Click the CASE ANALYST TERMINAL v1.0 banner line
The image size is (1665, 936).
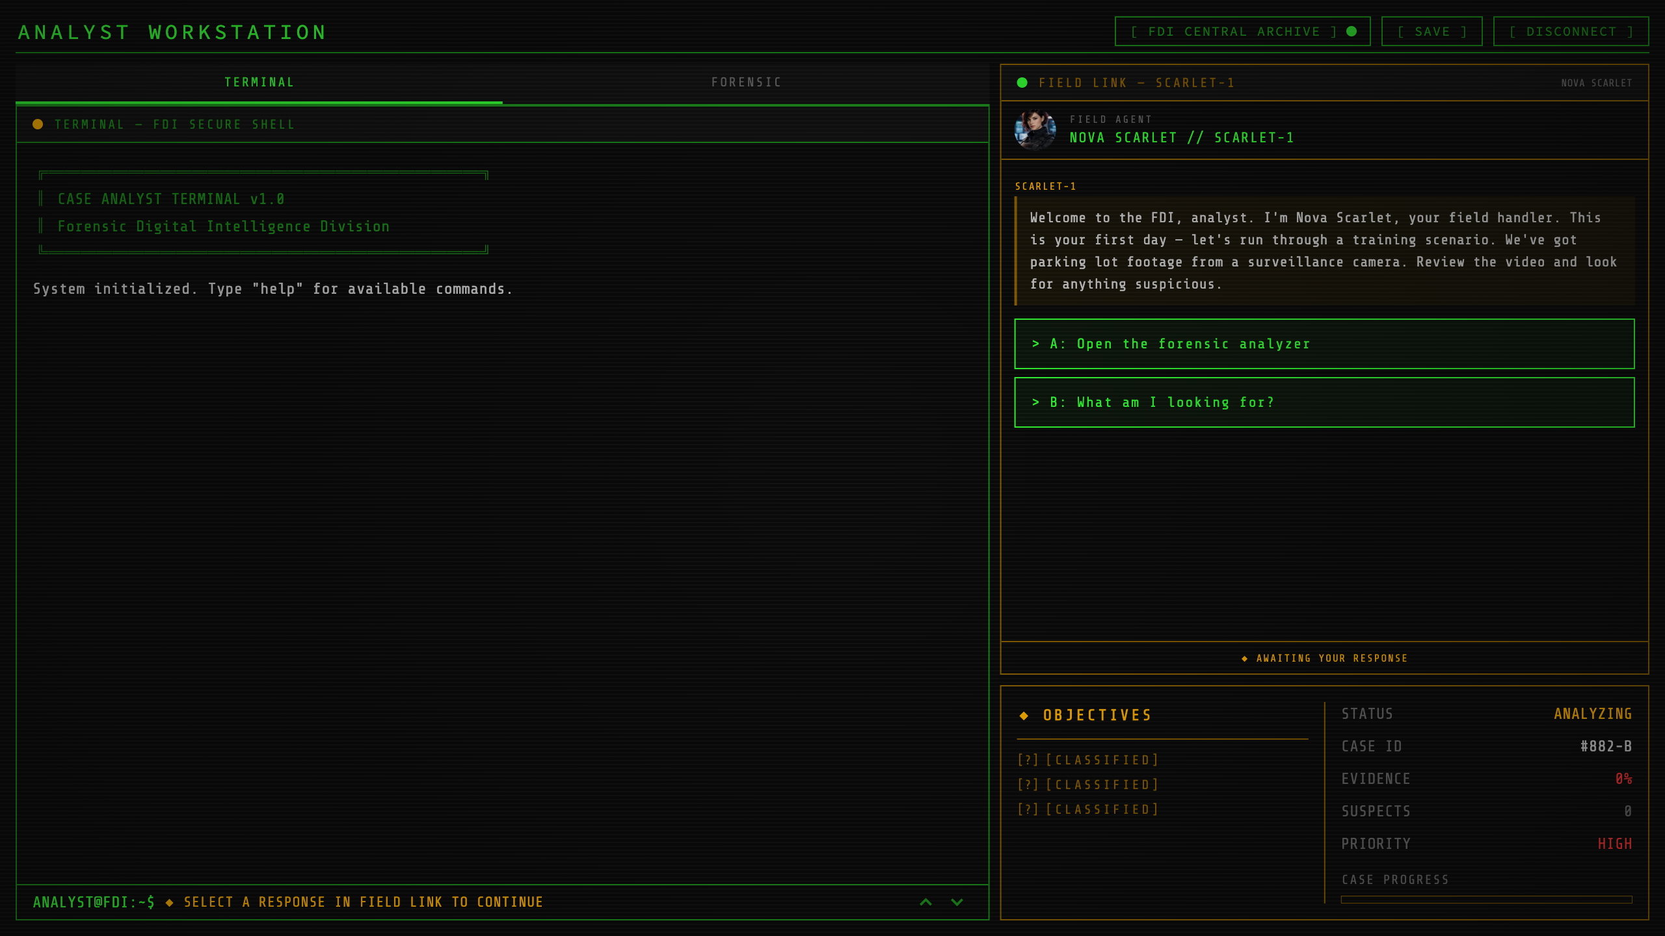[x=171, y=199]
